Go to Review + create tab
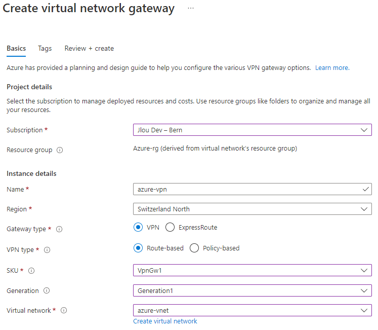Image resolution: width=378 pixels, height=330 pixels. click(89, 48)
